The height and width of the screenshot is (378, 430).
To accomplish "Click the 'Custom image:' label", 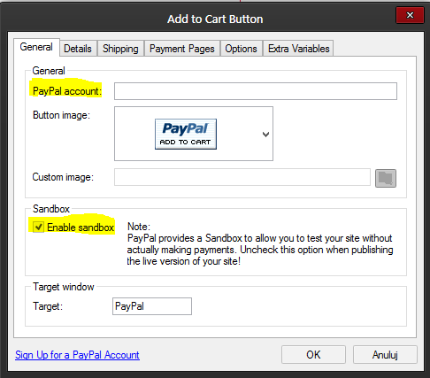I will (63, 177).
